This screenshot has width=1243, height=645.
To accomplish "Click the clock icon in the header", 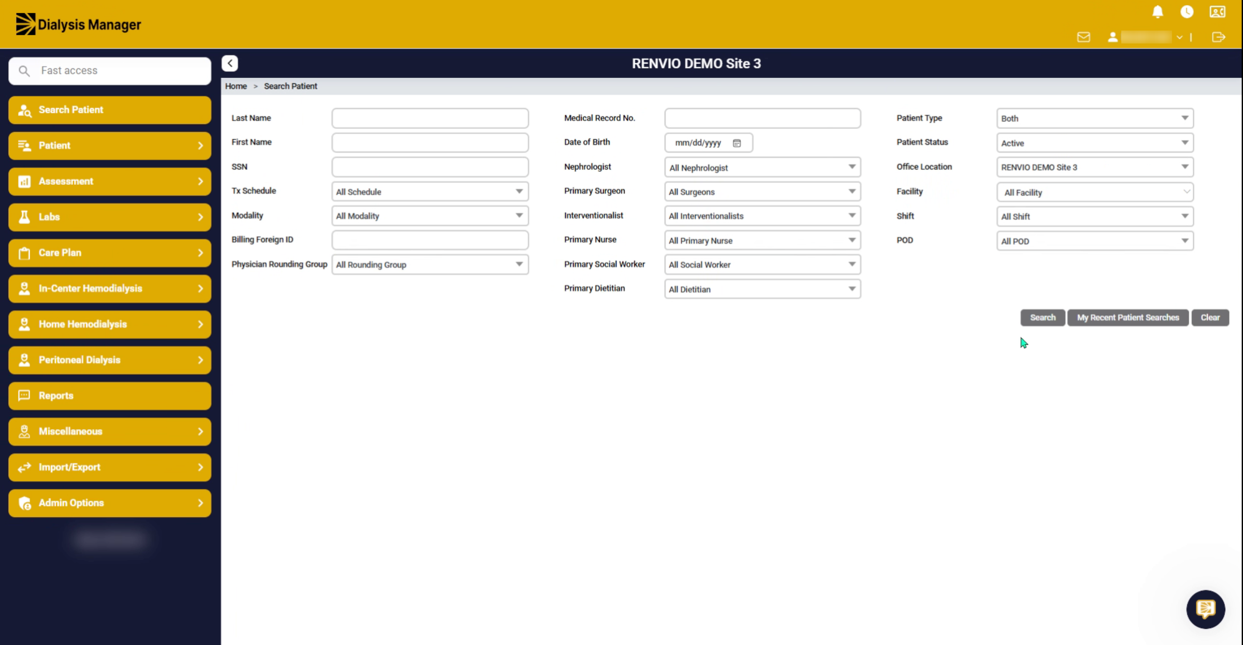I will tap(1187, 12).
